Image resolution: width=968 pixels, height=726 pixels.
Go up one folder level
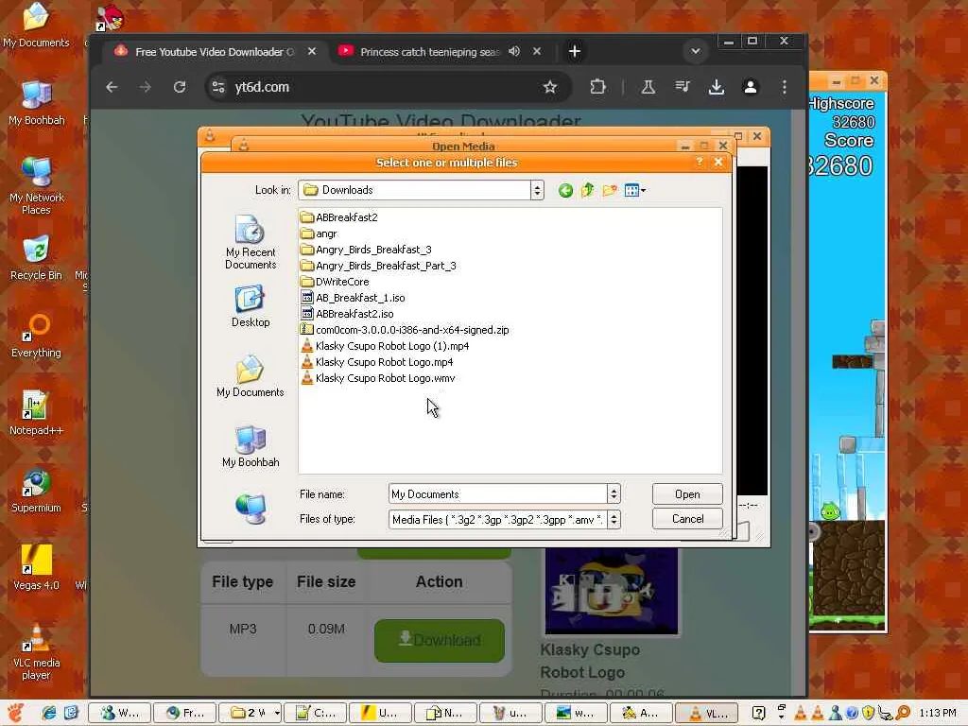[x=587, y=190]
